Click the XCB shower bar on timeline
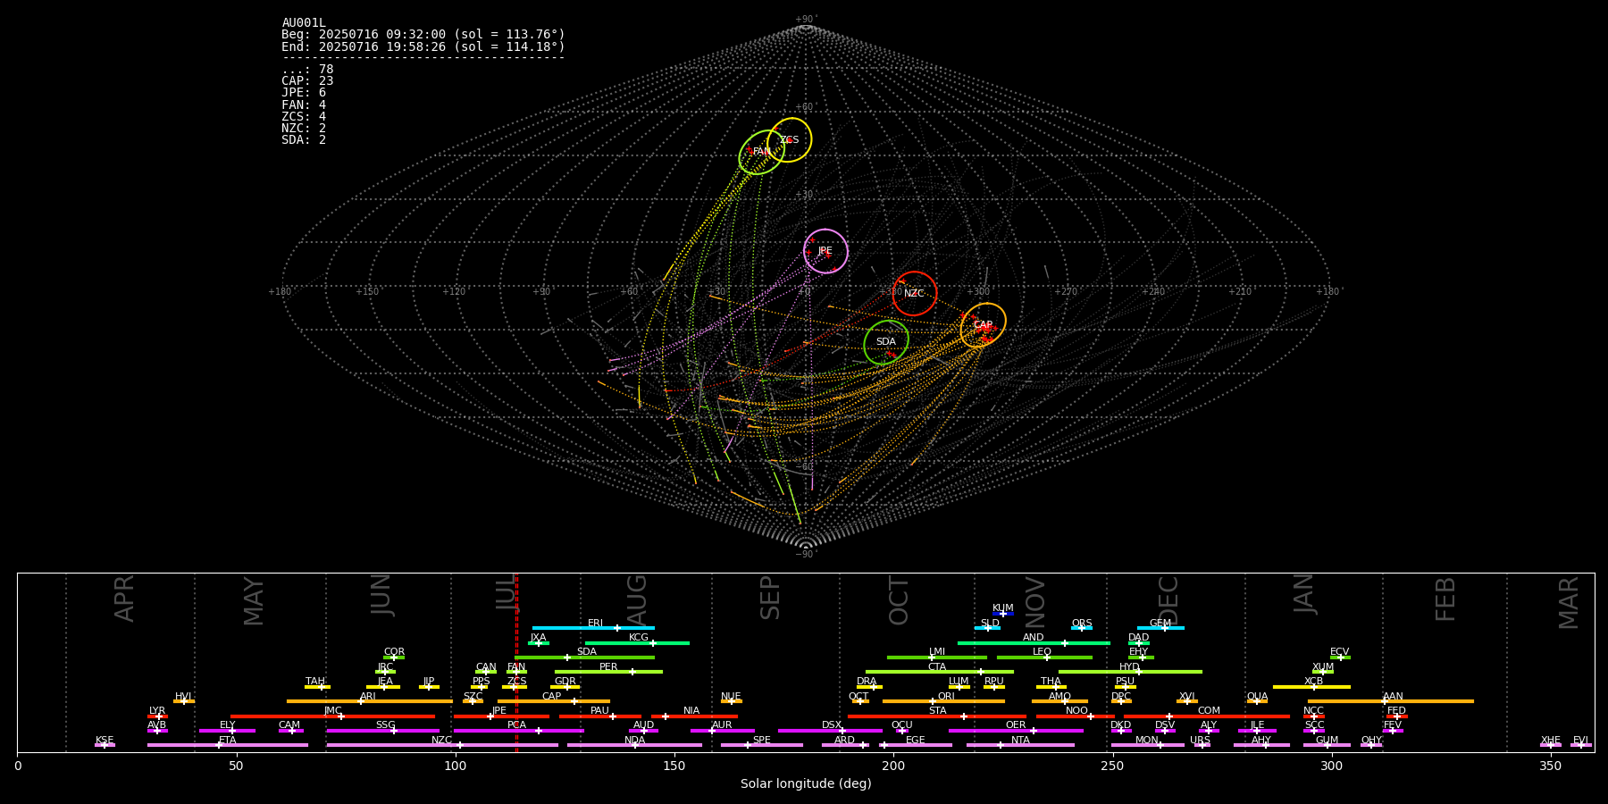Viewport: 1608px width, 804px height. 1311,686
